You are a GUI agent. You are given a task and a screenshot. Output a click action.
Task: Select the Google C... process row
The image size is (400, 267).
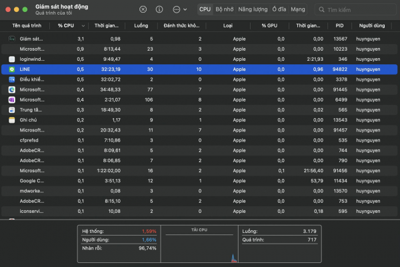[200, 180]
